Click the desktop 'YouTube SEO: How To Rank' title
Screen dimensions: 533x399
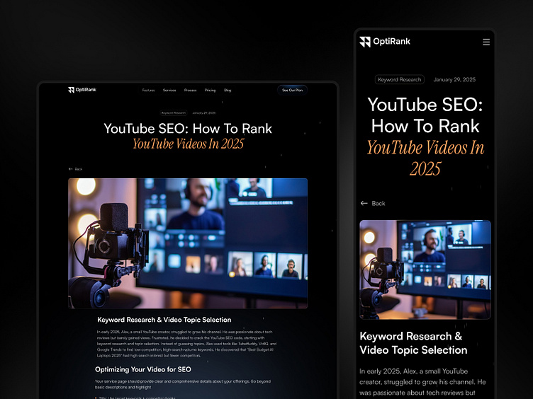(188, 129)
